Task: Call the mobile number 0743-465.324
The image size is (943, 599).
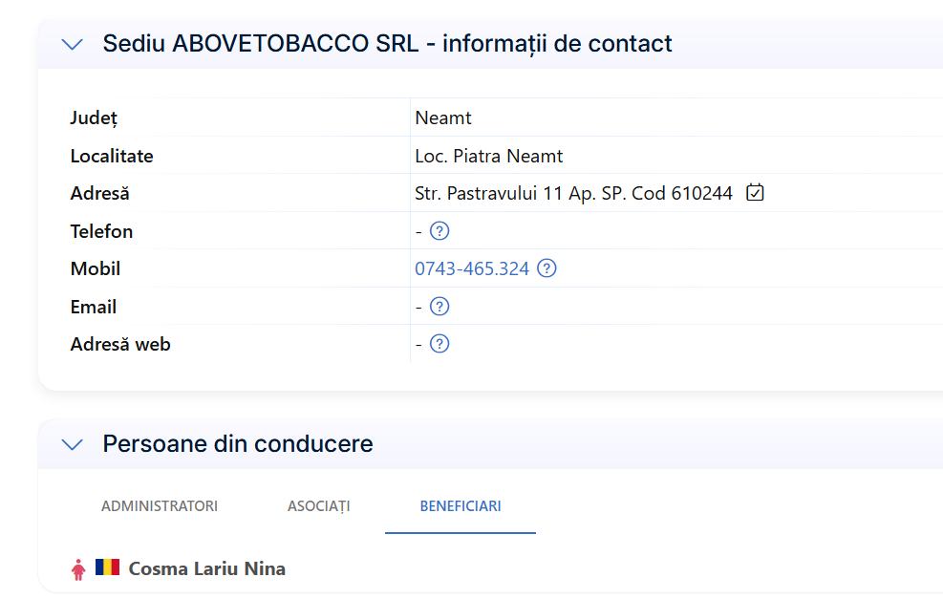Action: click(x=472, y=268)
